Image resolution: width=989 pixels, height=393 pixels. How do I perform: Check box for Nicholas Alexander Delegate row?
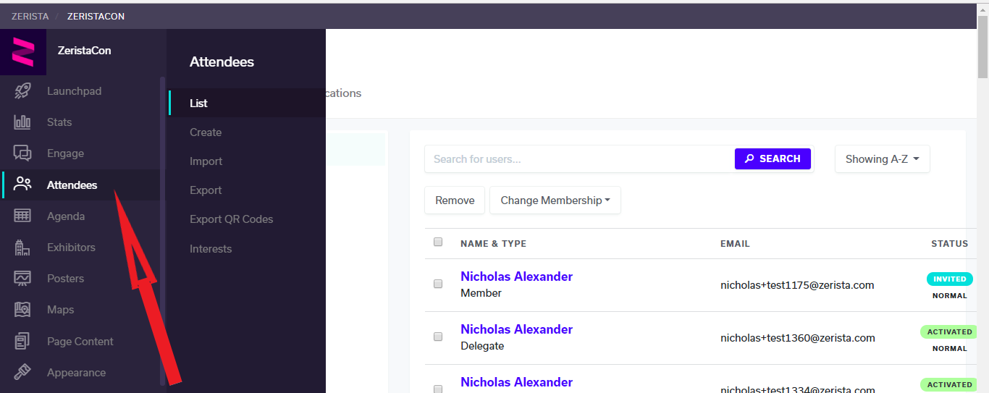[438, 337]
